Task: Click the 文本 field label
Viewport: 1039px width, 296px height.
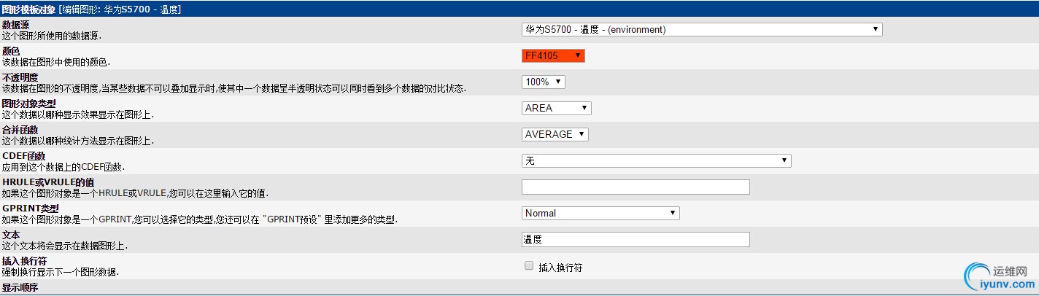Action: tap(12, 235)
